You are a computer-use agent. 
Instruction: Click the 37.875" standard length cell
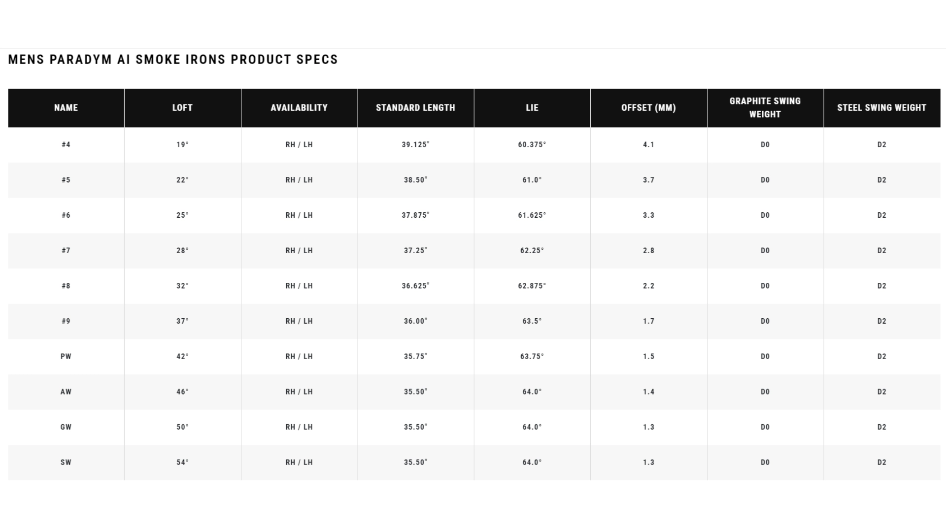[415, 215]
